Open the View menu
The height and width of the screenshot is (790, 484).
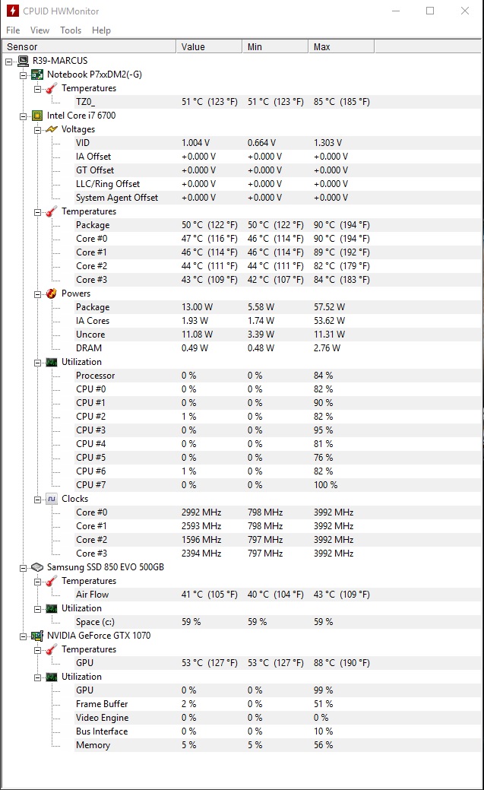click(40, 30)
